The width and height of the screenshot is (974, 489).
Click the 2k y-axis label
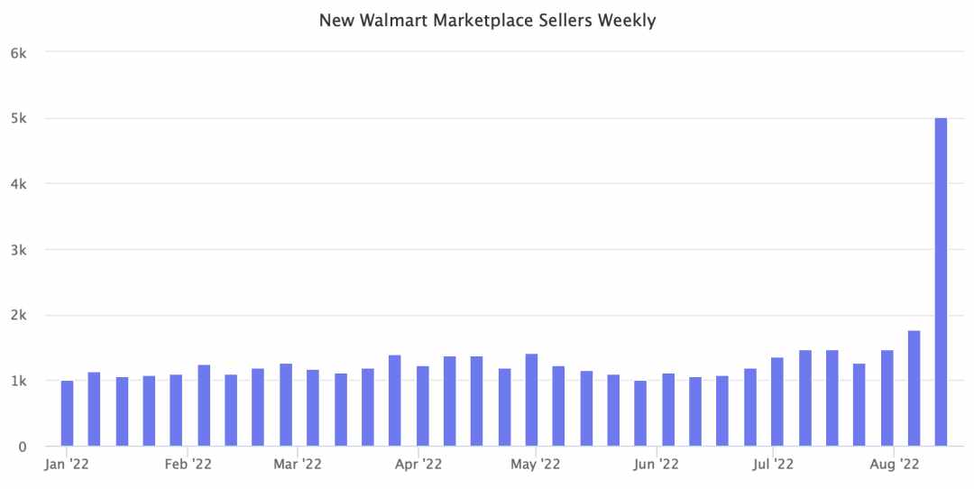coord(19,316)
